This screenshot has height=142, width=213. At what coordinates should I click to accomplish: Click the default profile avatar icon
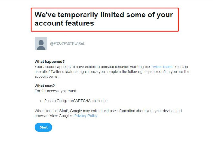click(x=41, y=44)
